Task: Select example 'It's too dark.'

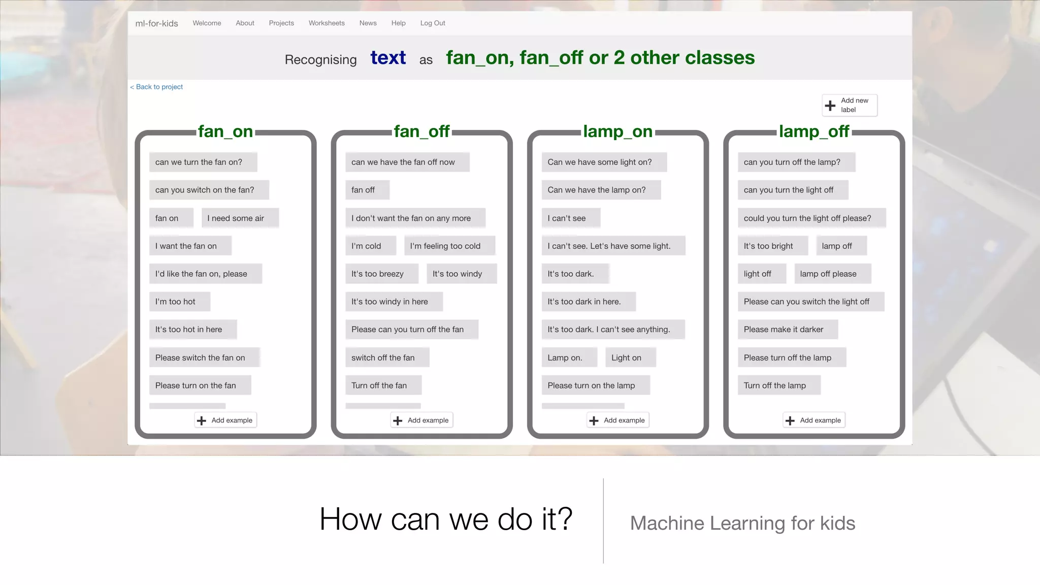Action: pyautogui.click(x=575, y=274)
